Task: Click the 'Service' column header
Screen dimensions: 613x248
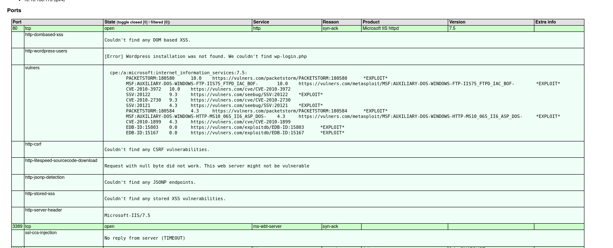Action: click(287, 22)
